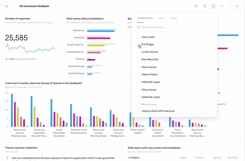Tick the Eliza Reynolds checkbox

(139, 59)
